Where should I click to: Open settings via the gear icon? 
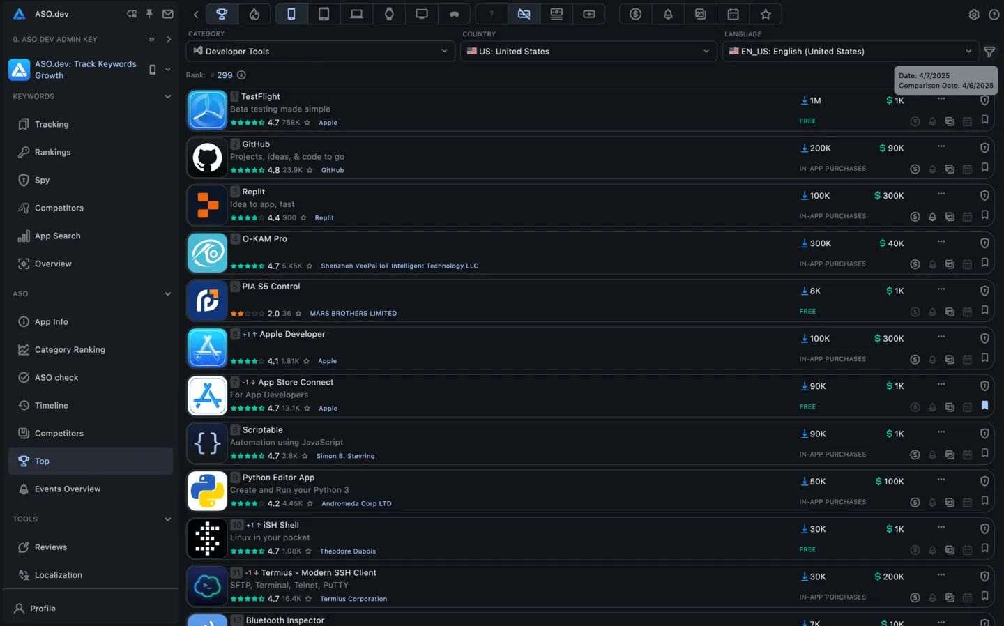coord(974,14)
